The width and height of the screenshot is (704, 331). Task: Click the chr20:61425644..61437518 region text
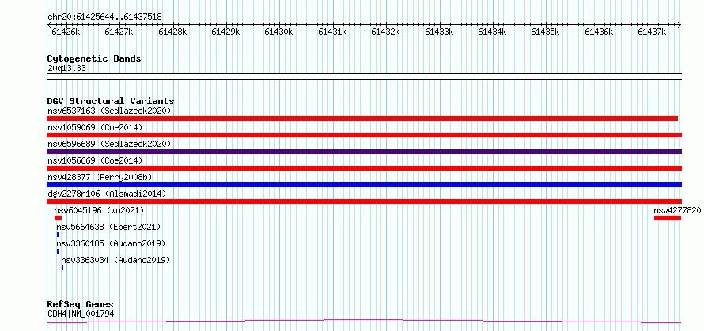coord(104,17)
